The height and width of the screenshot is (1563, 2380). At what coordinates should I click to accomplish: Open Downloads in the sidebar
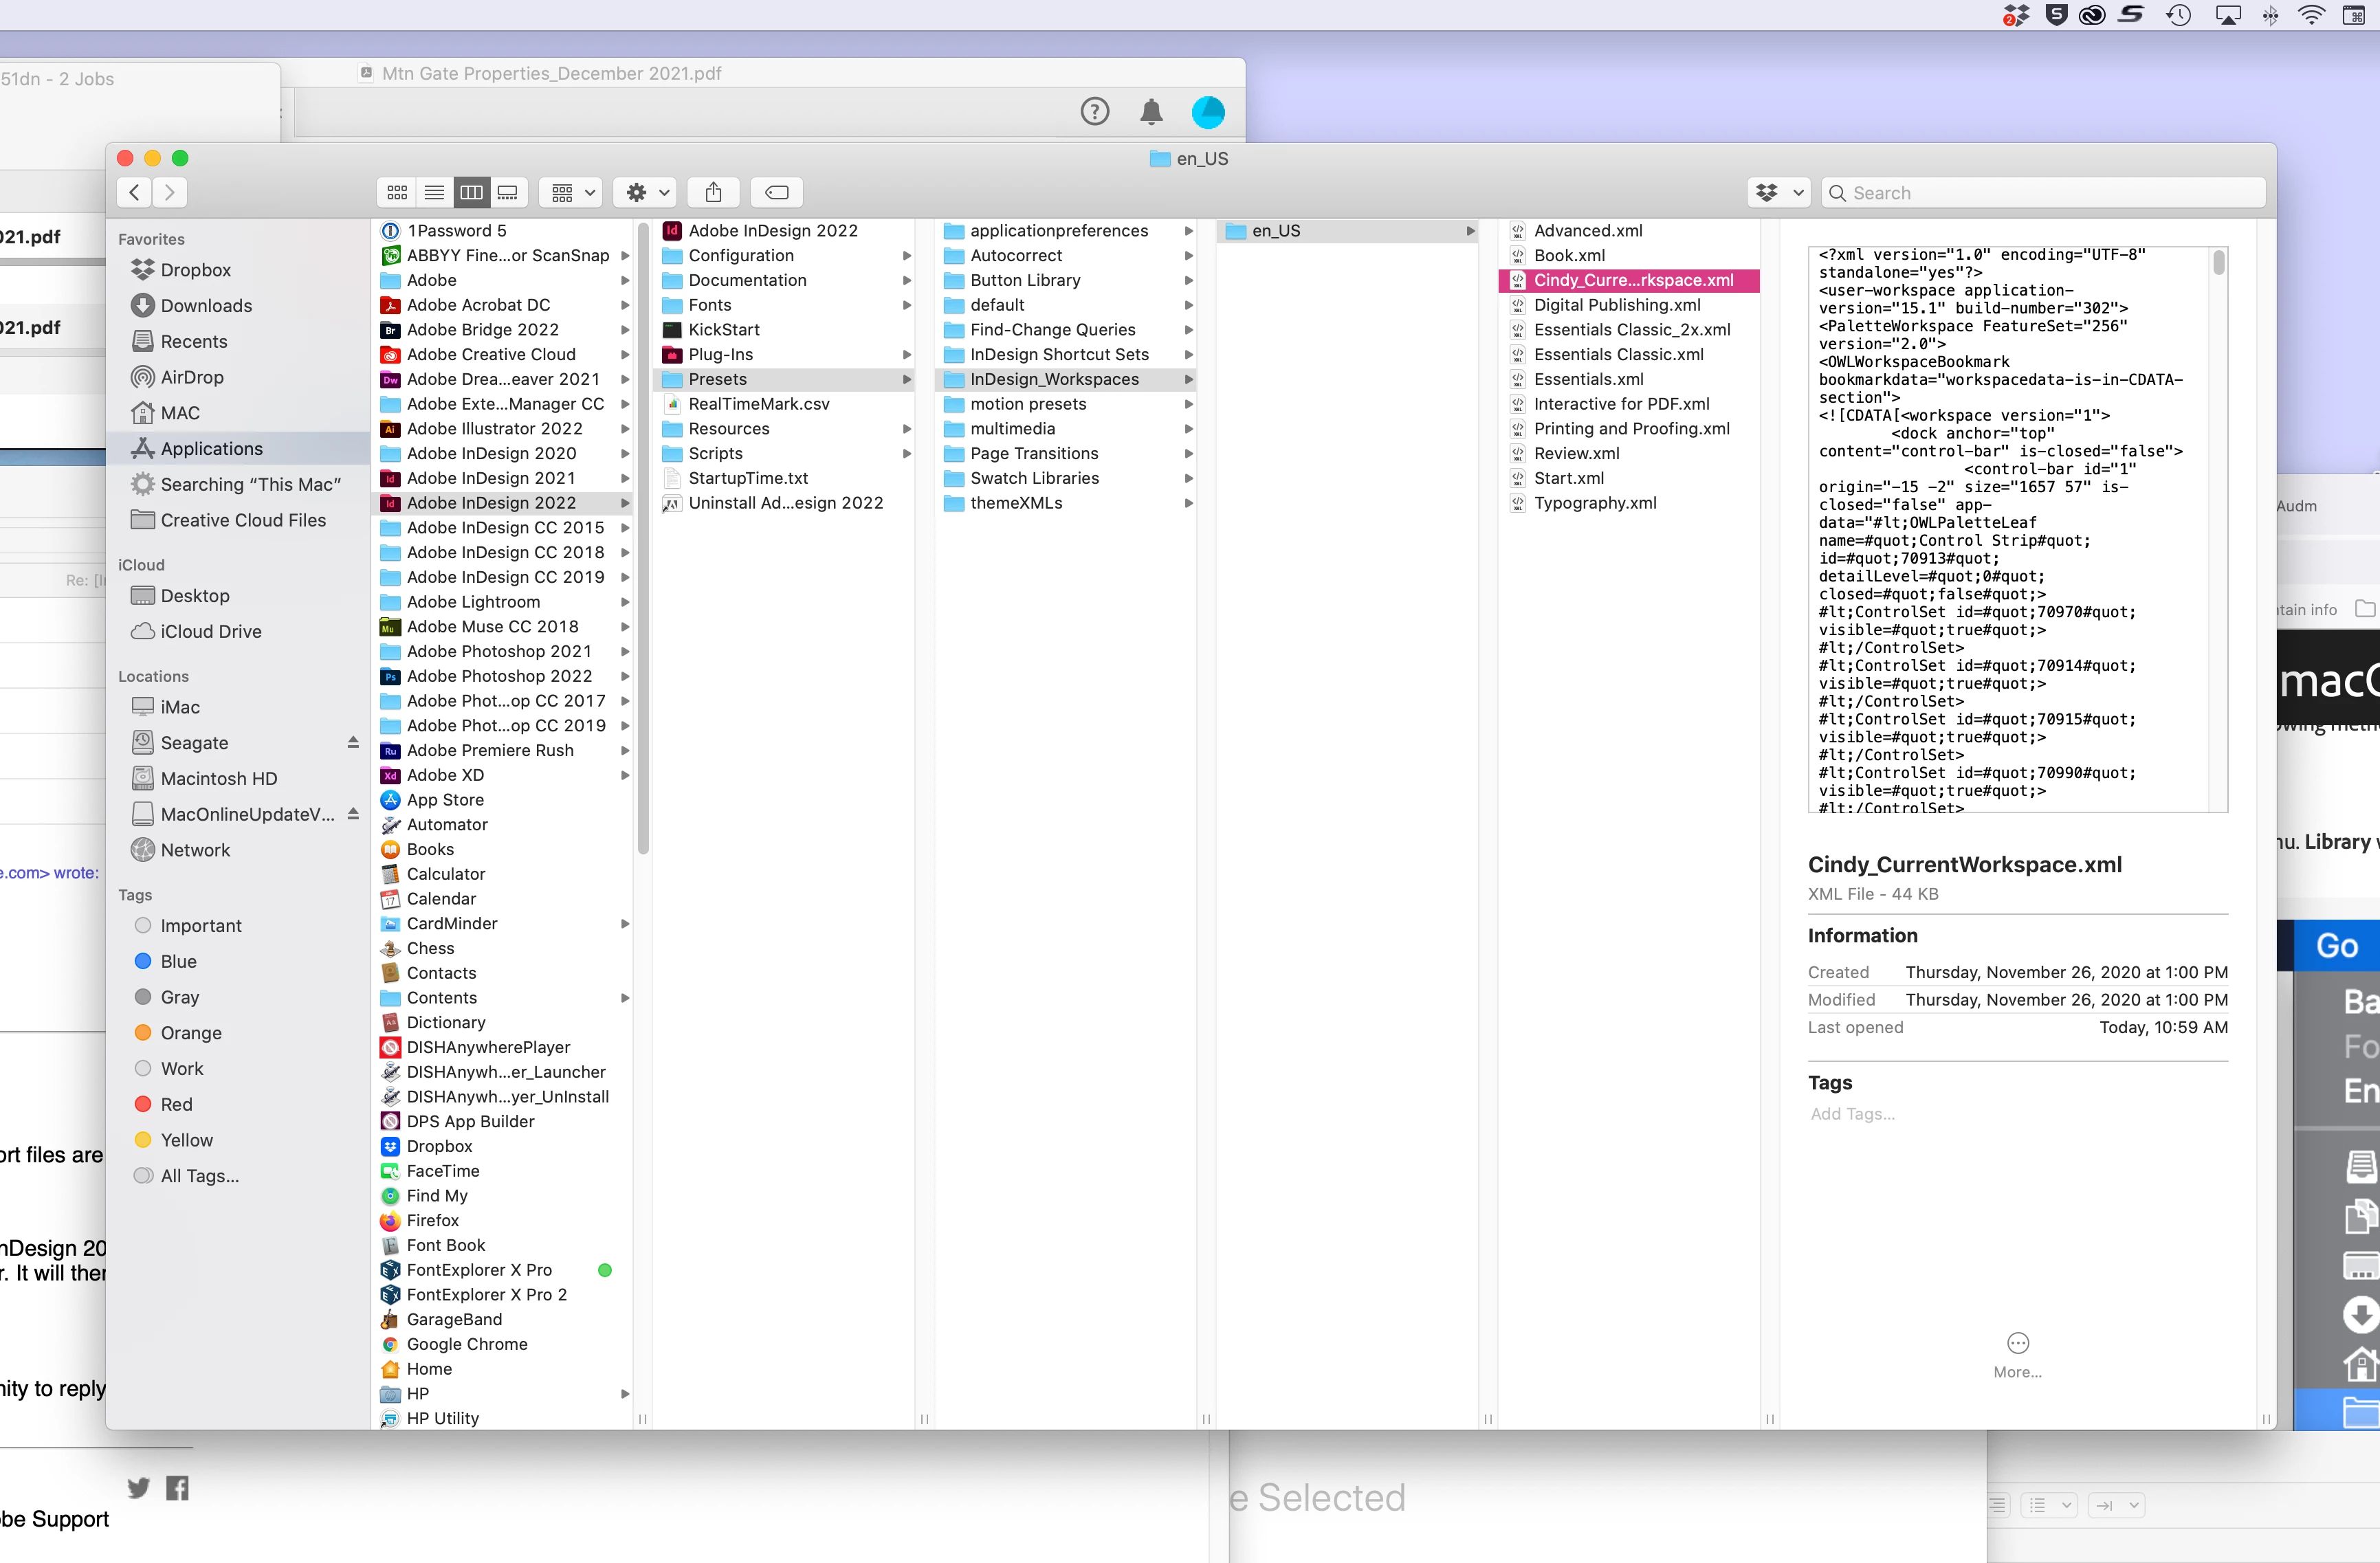[x=206, y=305]
